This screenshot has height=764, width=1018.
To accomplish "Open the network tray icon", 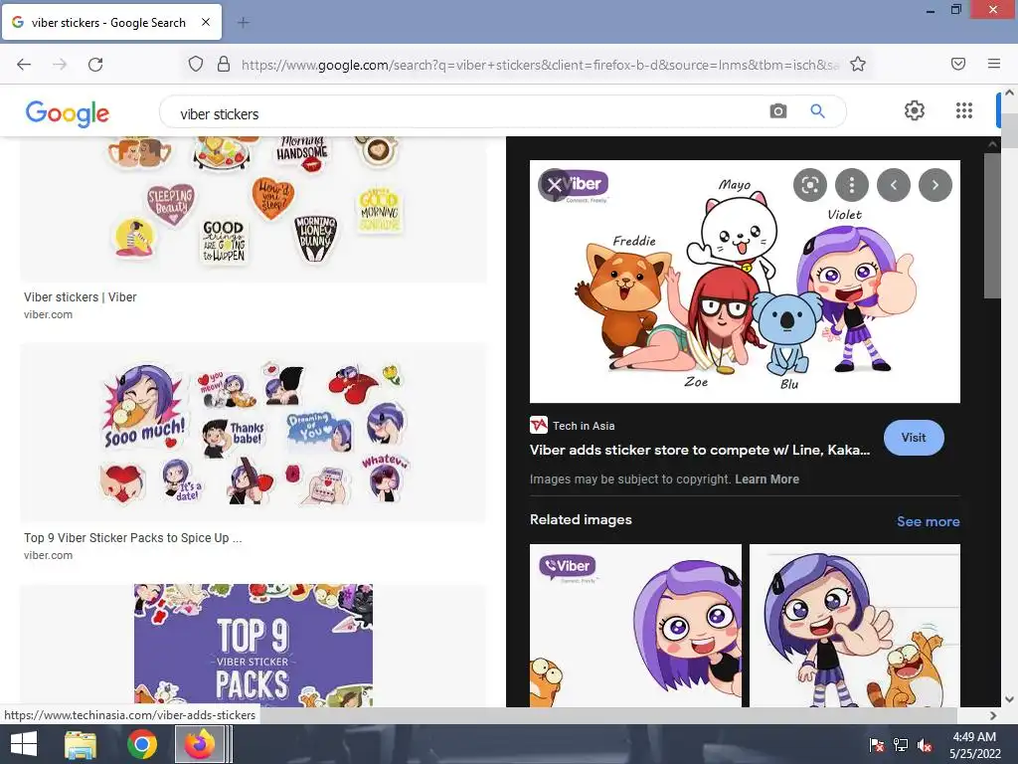I will [901, 745].
